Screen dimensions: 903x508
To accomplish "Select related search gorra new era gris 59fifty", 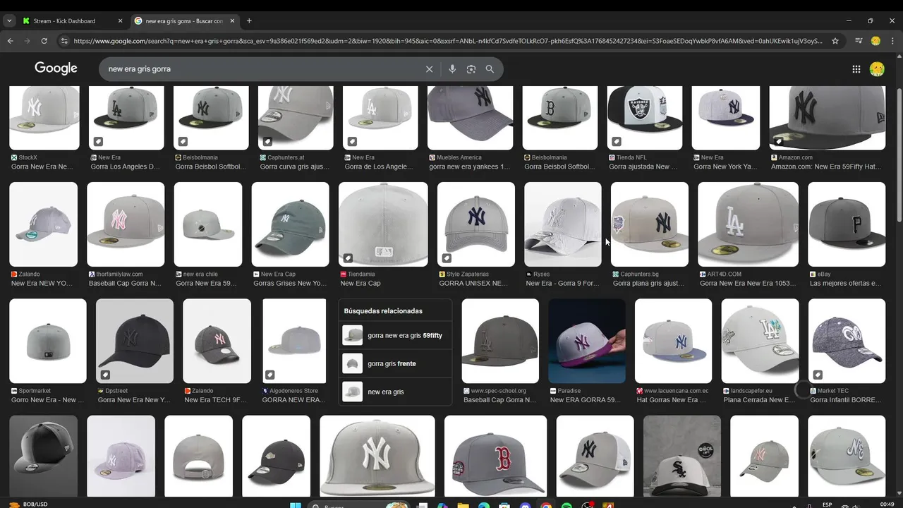I will (x=395, y=335).
